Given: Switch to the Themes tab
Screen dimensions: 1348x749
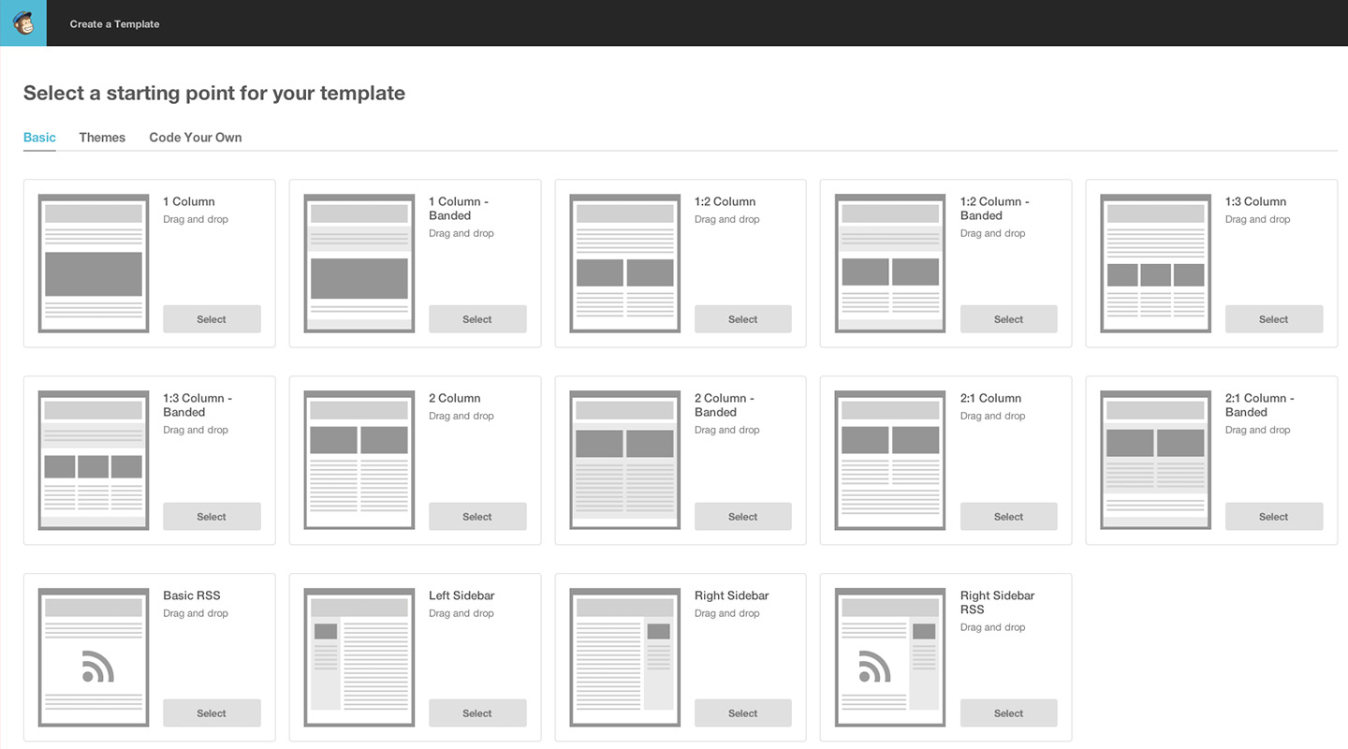Looking at the screenshot, I should pos(102,138).
